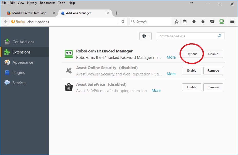Click the RoboForm toolbar icon
The image size is (238, 155).
(x=222, y=22)
